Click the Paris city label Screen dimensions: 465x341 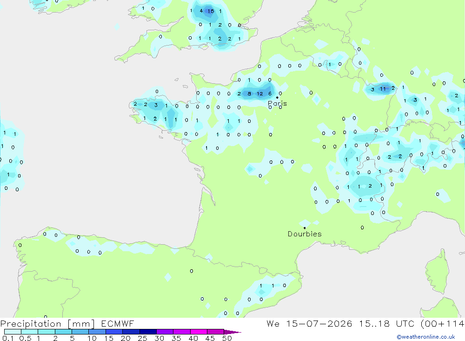[277, 104]
